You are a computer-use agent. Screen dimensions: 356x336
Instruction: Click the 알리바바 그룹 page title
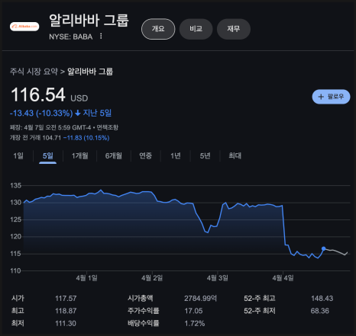pos(89,21)
